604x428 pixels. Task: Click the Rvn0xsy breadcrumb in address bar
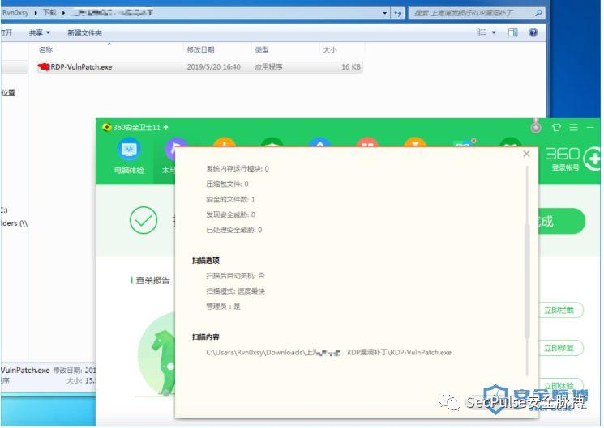pyautogui.click(x=15, y=13)
